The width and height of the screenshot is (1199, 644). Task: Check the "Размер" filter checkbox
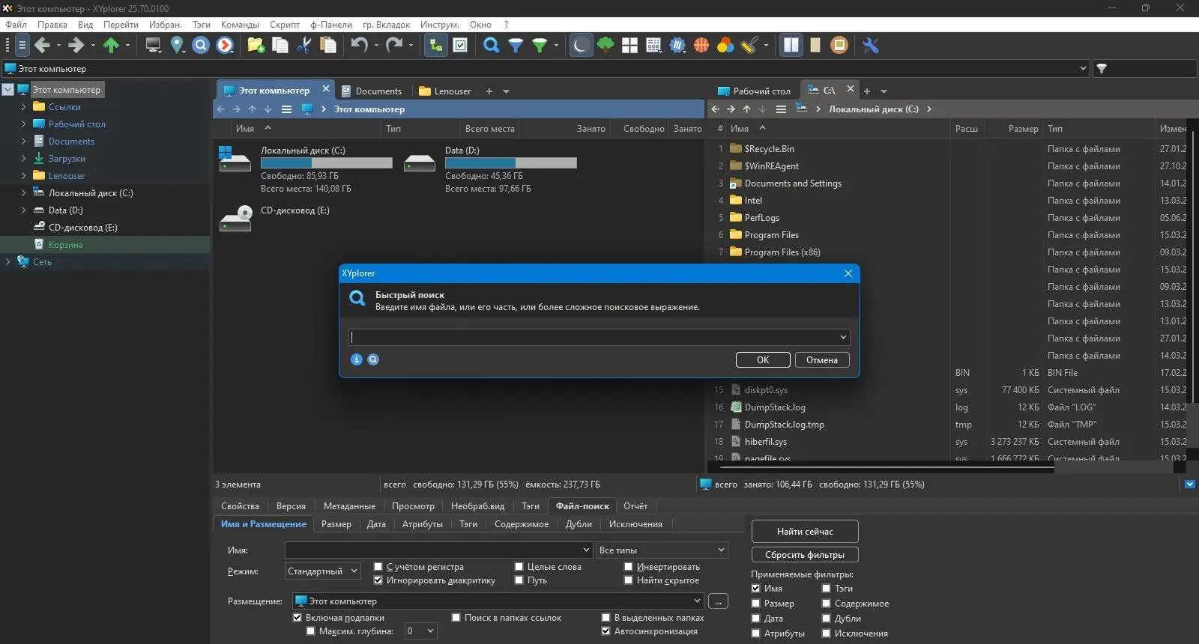(x=756, y=604)
